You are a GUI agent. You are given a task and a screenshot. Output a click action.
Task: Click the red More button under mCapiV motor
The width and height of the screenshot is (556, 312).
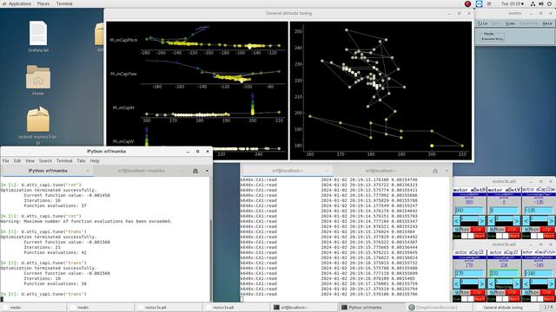pos(499,293)
